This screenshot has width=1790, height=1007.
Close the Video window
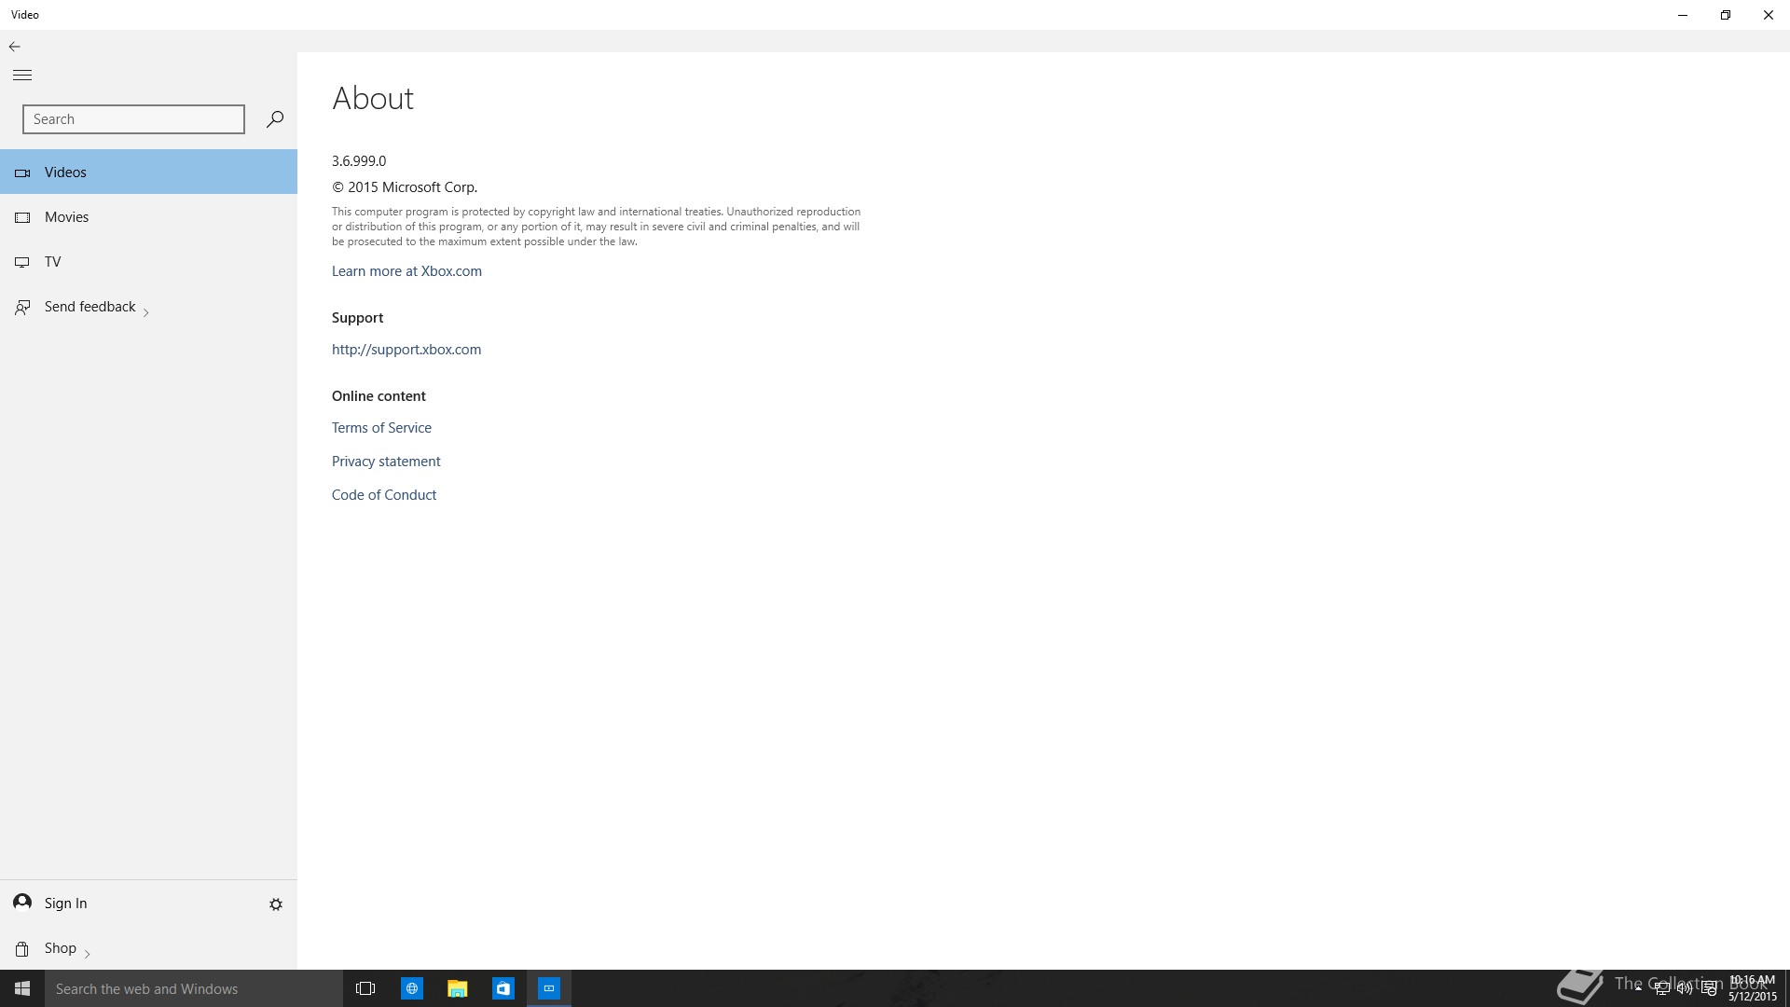pos(1769,15)
